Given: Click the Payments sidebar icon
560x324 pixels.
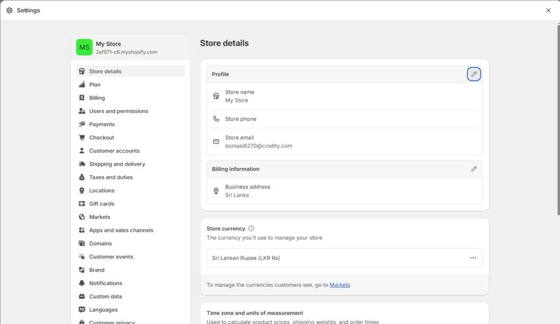Looking at the screenshot, I should (x=82, y=124).
